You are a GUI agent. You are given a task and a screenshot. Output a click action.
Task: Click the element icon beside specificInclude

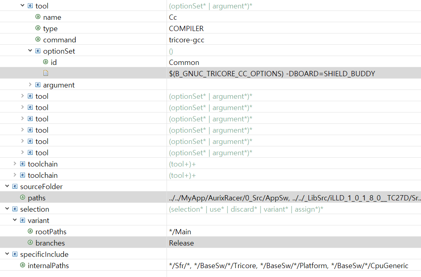tap(15, 254)
